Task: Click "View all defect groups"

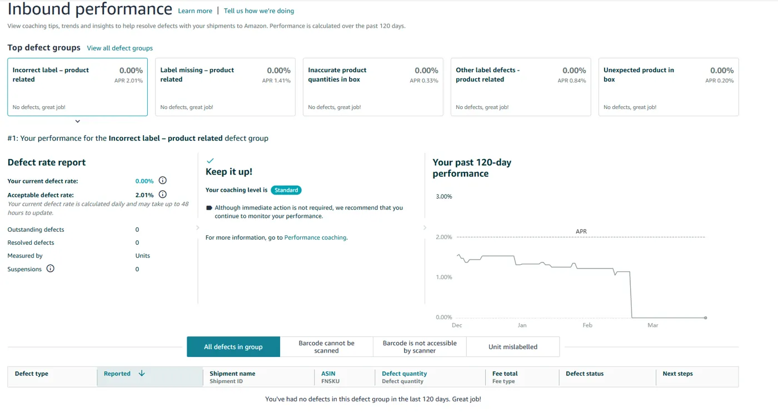Action: pos(119,48)
